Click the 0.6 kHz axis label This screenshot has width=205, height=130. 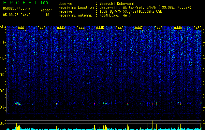3,123
